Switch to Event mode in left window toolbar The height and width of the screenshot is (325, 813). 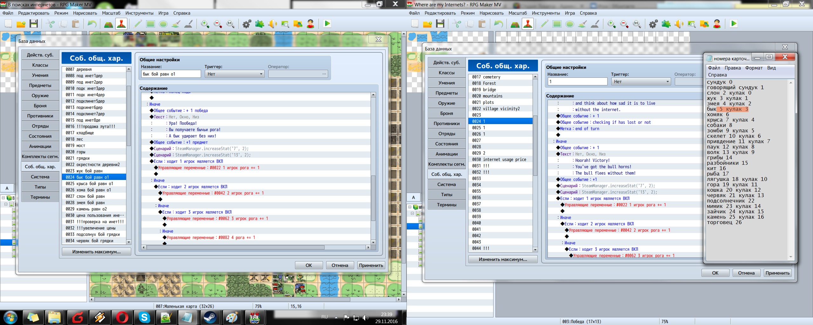click(121, 24)
